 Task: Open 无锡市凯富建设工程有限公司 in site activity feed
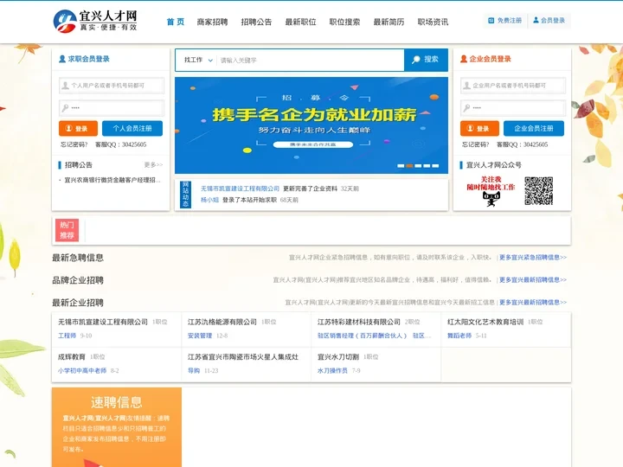(240, 189)
